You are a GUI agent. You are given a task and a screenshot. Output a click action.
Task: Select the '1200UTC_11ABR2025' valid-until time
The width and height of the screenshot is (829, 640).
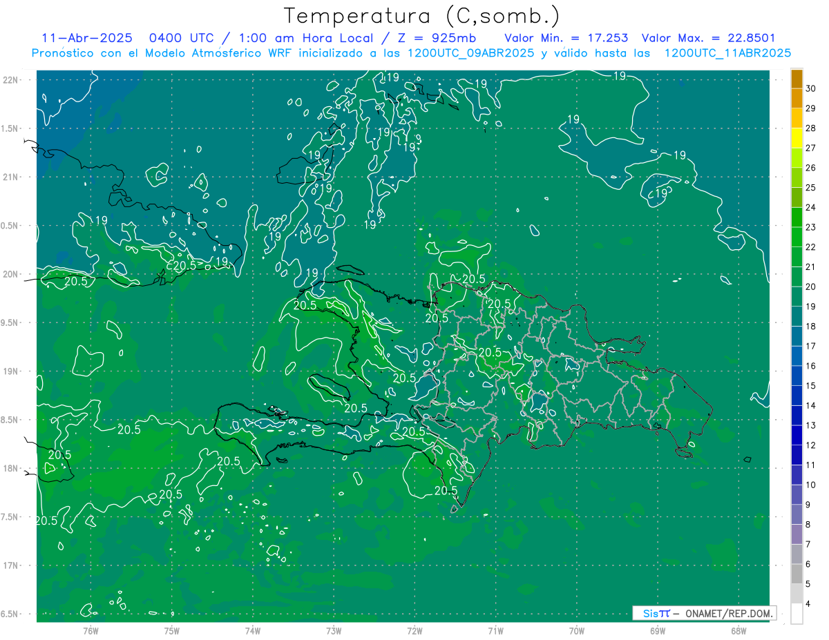[727, 53]
